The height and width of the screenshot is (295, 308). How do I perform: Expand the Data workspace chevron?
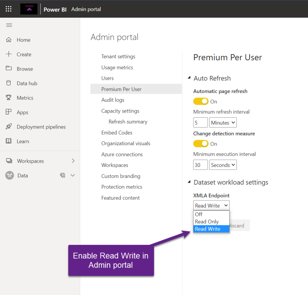click(x=73, y=176)
